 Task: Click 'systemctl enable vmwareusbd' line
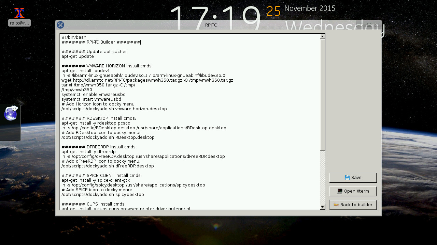(x=94, y=95)
